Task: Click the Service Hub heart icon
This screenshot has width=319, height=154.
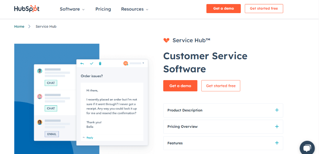Action: click(166, 40)
